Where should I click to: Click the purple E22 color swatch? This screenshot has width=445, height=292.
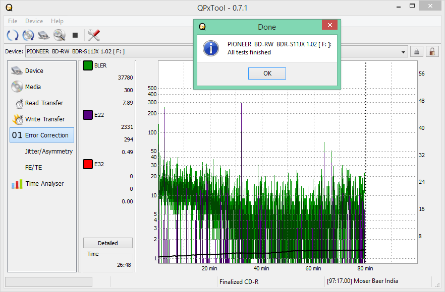[x=88, y=115]
